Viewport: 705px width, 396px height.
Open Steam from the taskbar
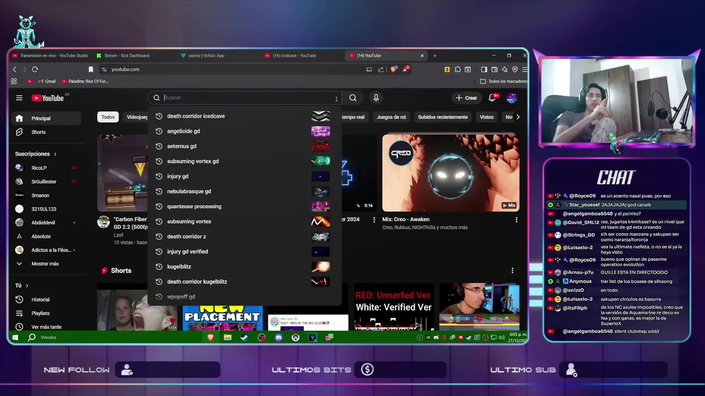point(245,337)
